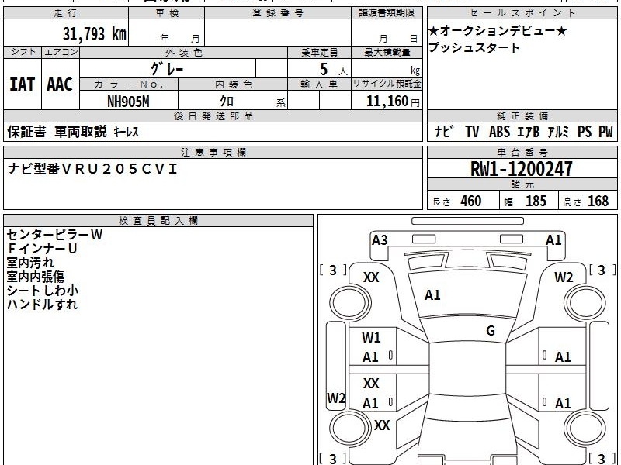Click the 走行 column header
The height and width of the screenshot is (465, 621).
66,13
